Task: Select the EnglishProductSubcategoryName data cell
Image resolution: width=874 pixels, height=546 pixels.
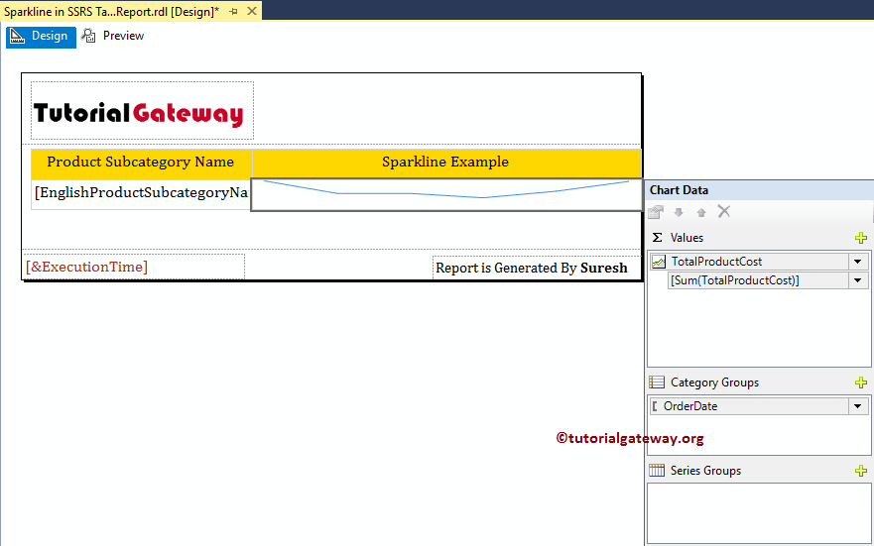Action: click(142, 194)
